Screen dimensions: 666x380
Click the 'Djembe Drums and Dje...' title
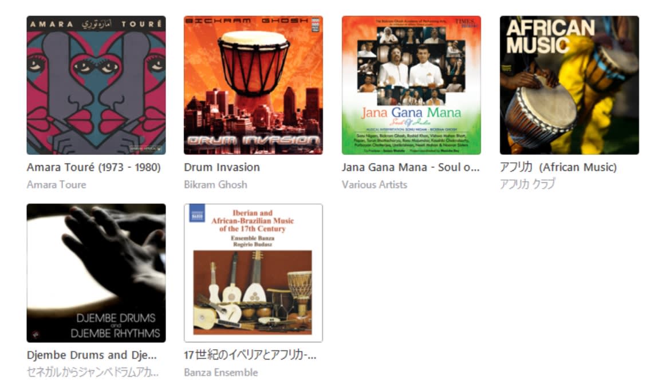pyautogui.click(x=92, y=355)
